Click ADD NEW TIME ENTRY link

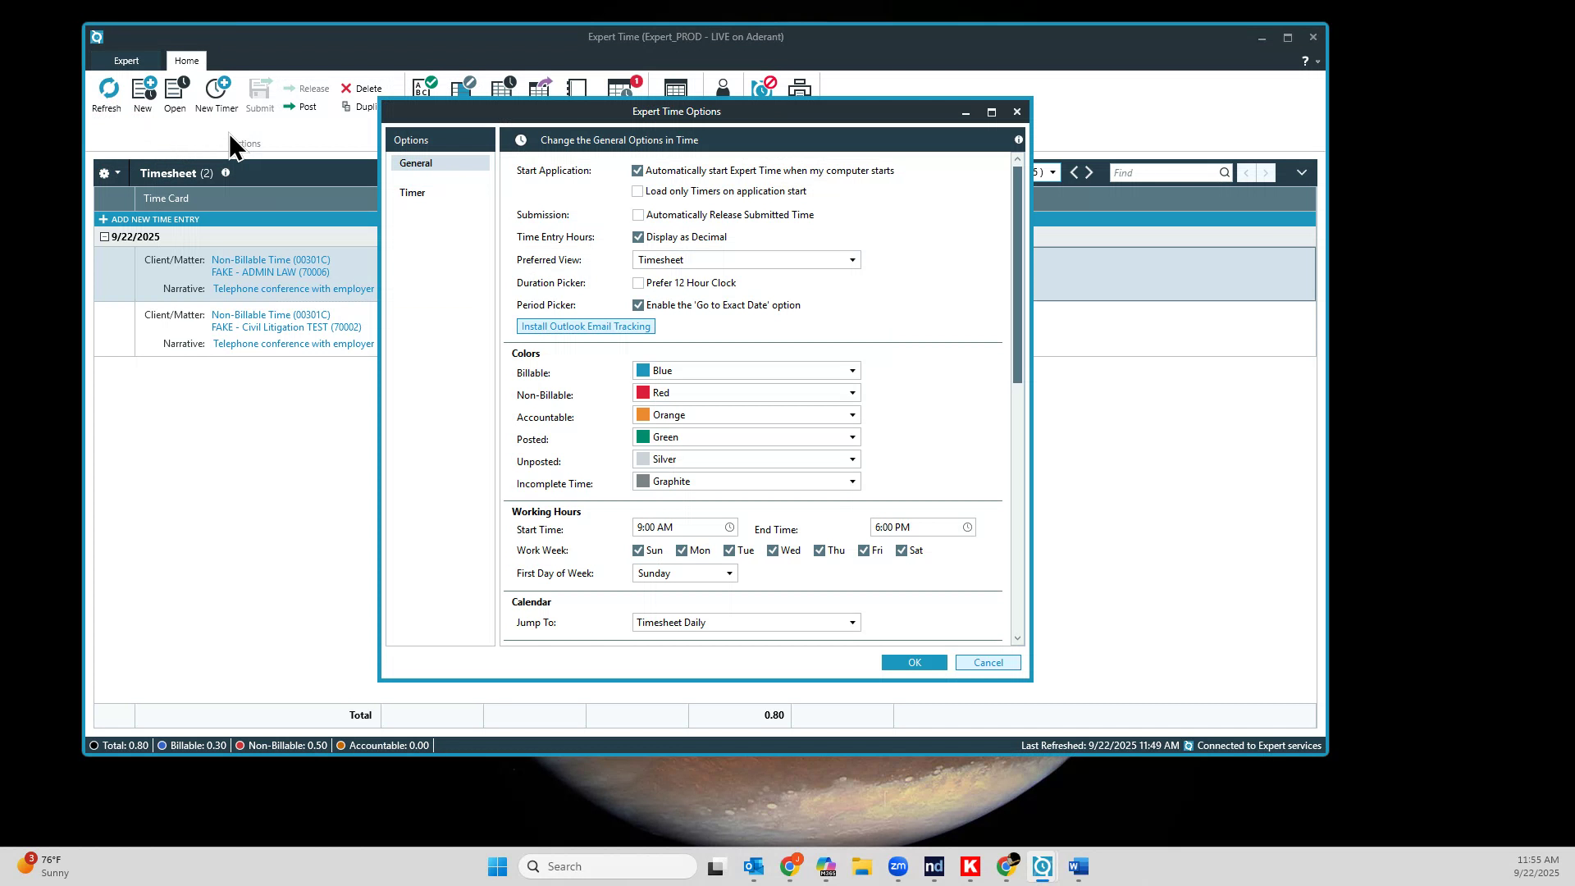[154, 219]
